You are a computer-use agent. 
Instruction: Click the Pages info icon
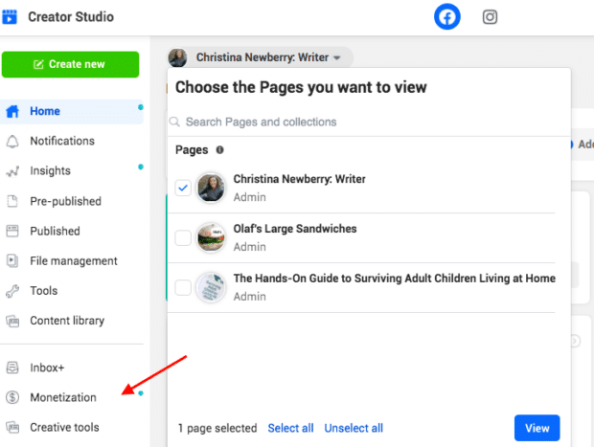[x=219, y=150]
